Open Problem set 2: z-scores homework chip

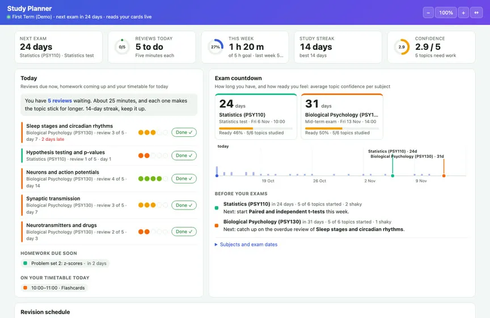65,263
